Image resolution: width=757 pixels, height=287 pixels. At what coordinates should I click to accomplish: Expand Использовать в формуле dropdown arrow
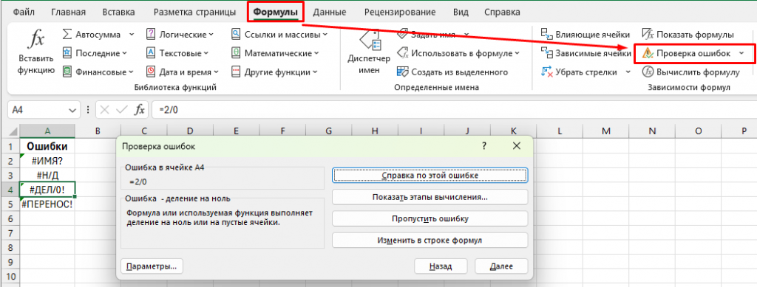[x=517, y=53]
